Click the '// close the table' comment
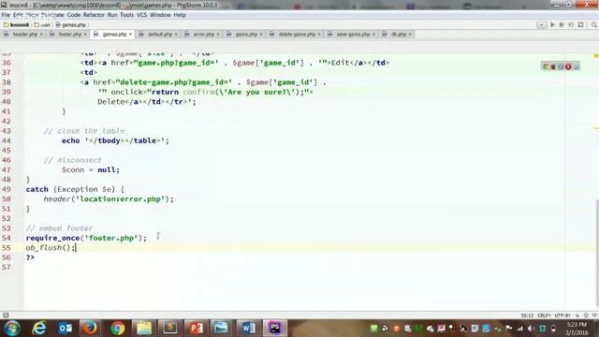 click(84, 131)
